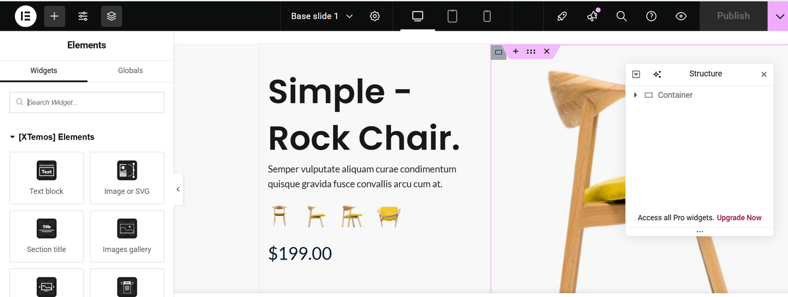
Task: Switch to the Globals tab
Action: click(131, 71)
